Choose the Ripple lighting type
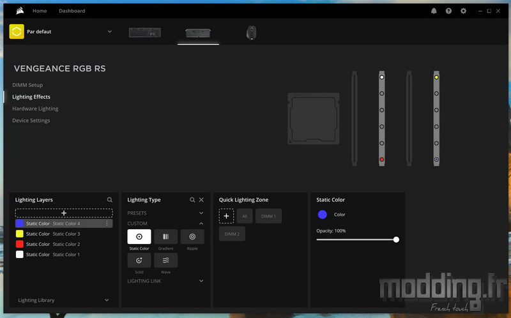This screenshot has width=511, height=318. click(x=192, y=236)
